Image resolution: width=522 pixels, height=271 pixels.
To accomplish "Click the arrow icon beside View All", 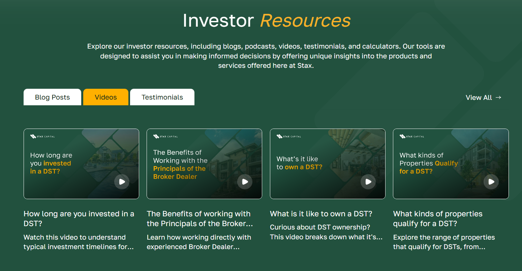I will 498,98.
